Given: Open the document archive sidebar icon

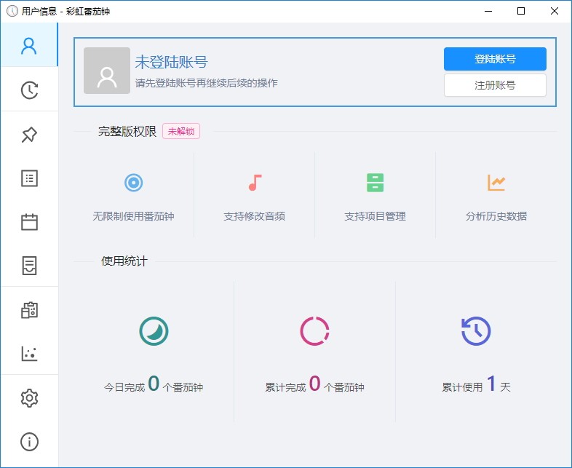Looking at the screenshot, I should coord(29,266).
